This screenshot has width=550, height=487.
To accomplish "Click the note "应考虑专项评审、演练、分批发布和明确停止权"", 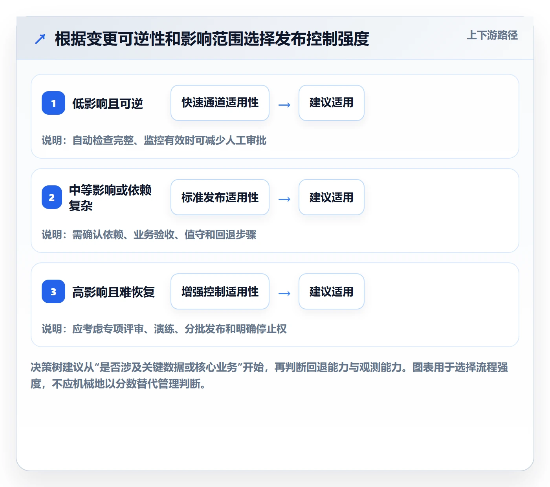I will (x=180, y=329).
